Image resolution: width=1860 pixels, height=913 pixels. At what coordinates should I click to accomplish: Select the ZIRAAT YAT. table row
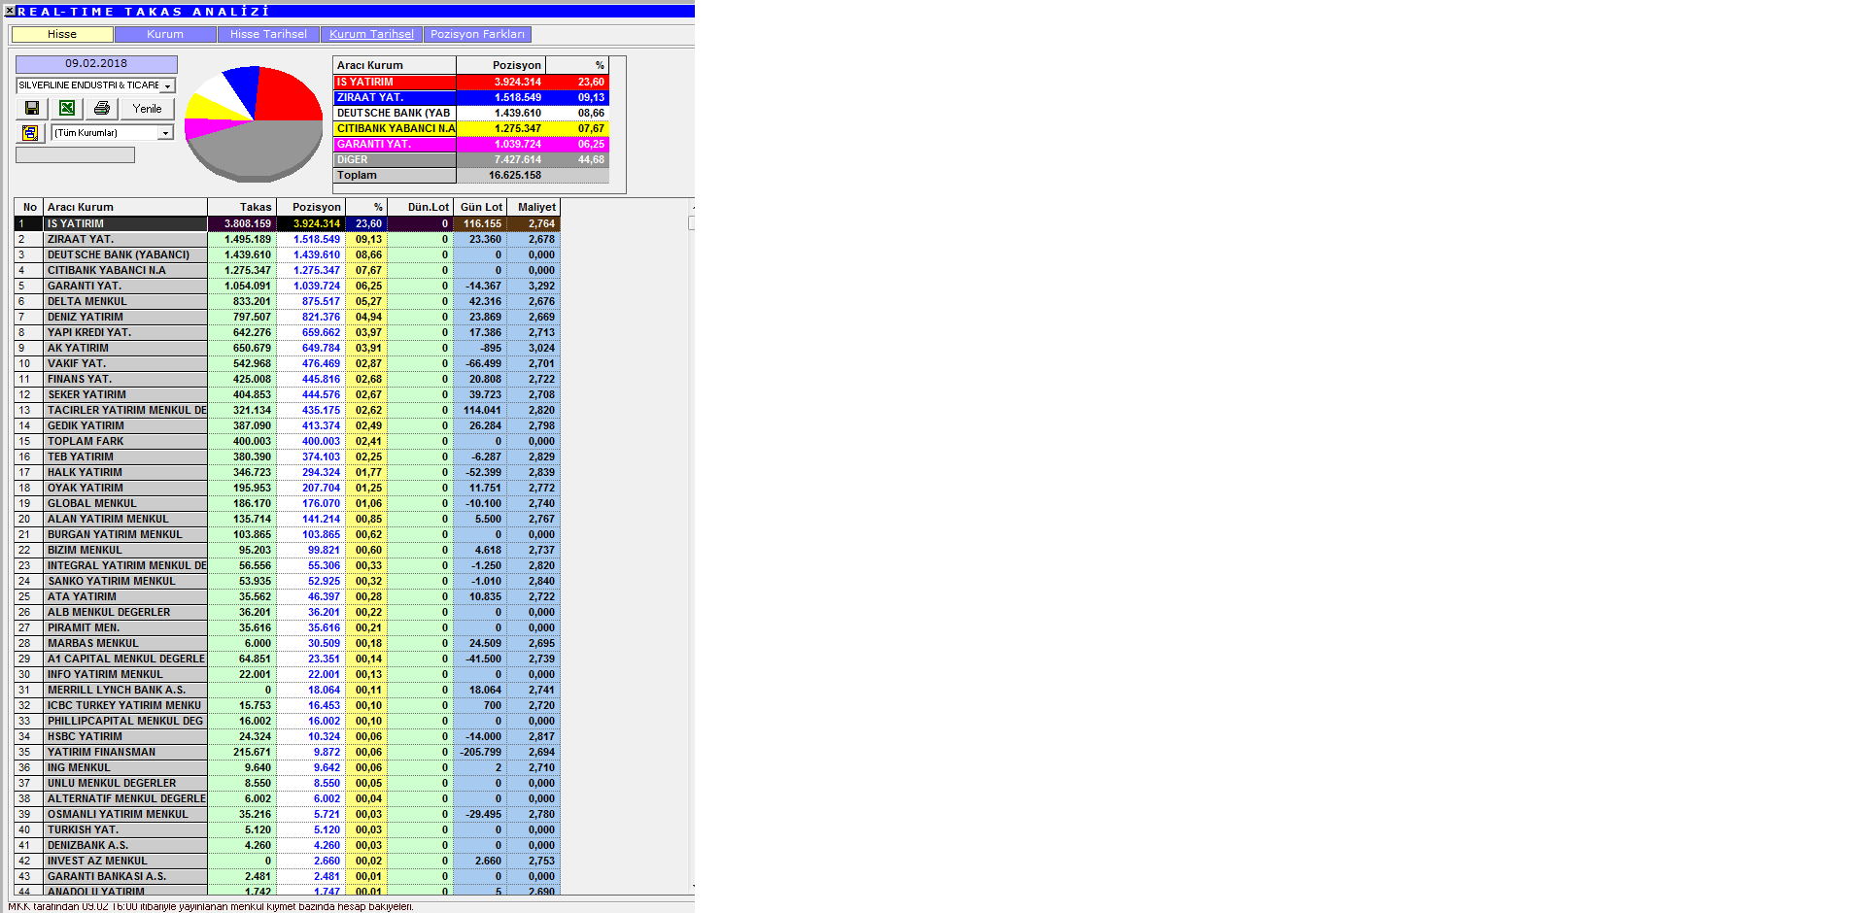[x=287, y=239]
